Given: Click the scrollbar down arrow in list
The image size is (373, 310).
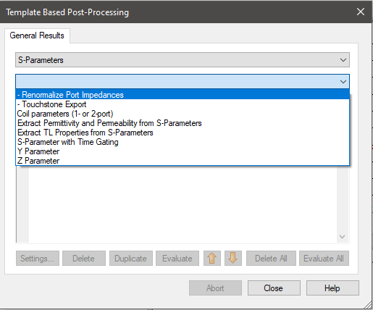Looking at the screenshot, I should [x=342, y=237].
